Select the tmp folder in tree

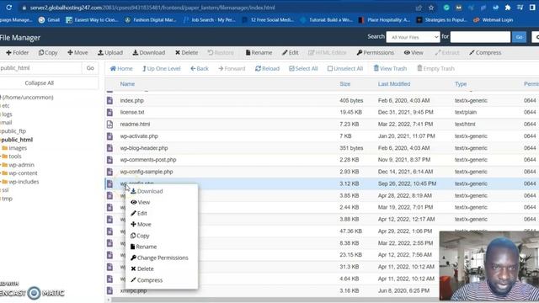pos(7,199)
